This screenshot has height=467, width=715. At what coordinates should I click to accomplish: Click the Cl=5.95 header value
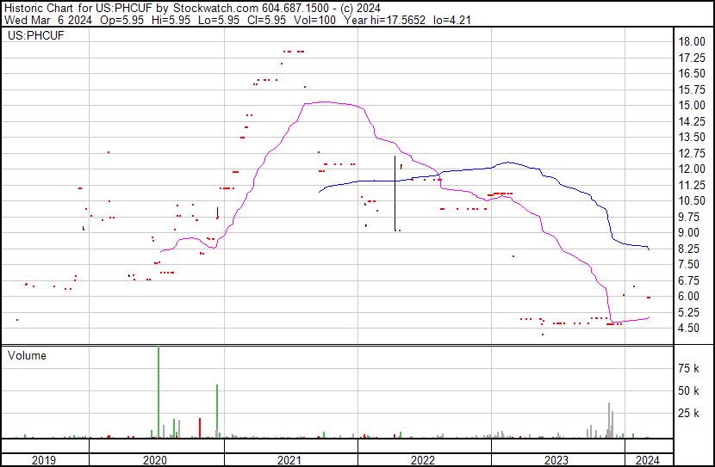click(x=266, y=20)
